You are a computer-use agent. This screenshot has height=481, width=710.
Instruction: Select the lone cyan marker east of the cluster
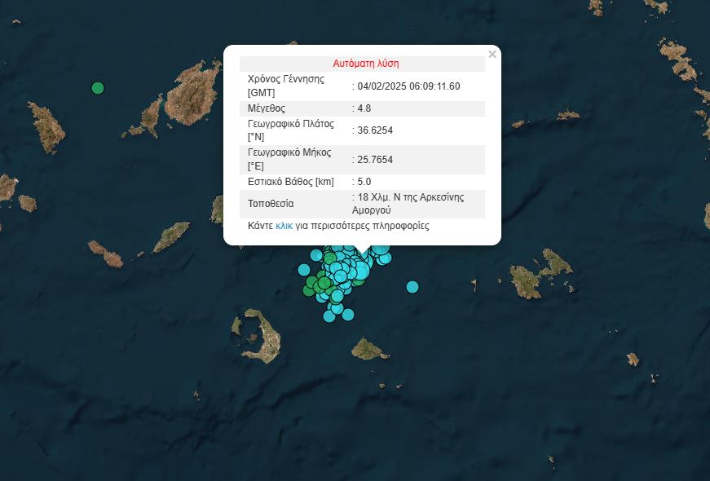pos(412,286)
